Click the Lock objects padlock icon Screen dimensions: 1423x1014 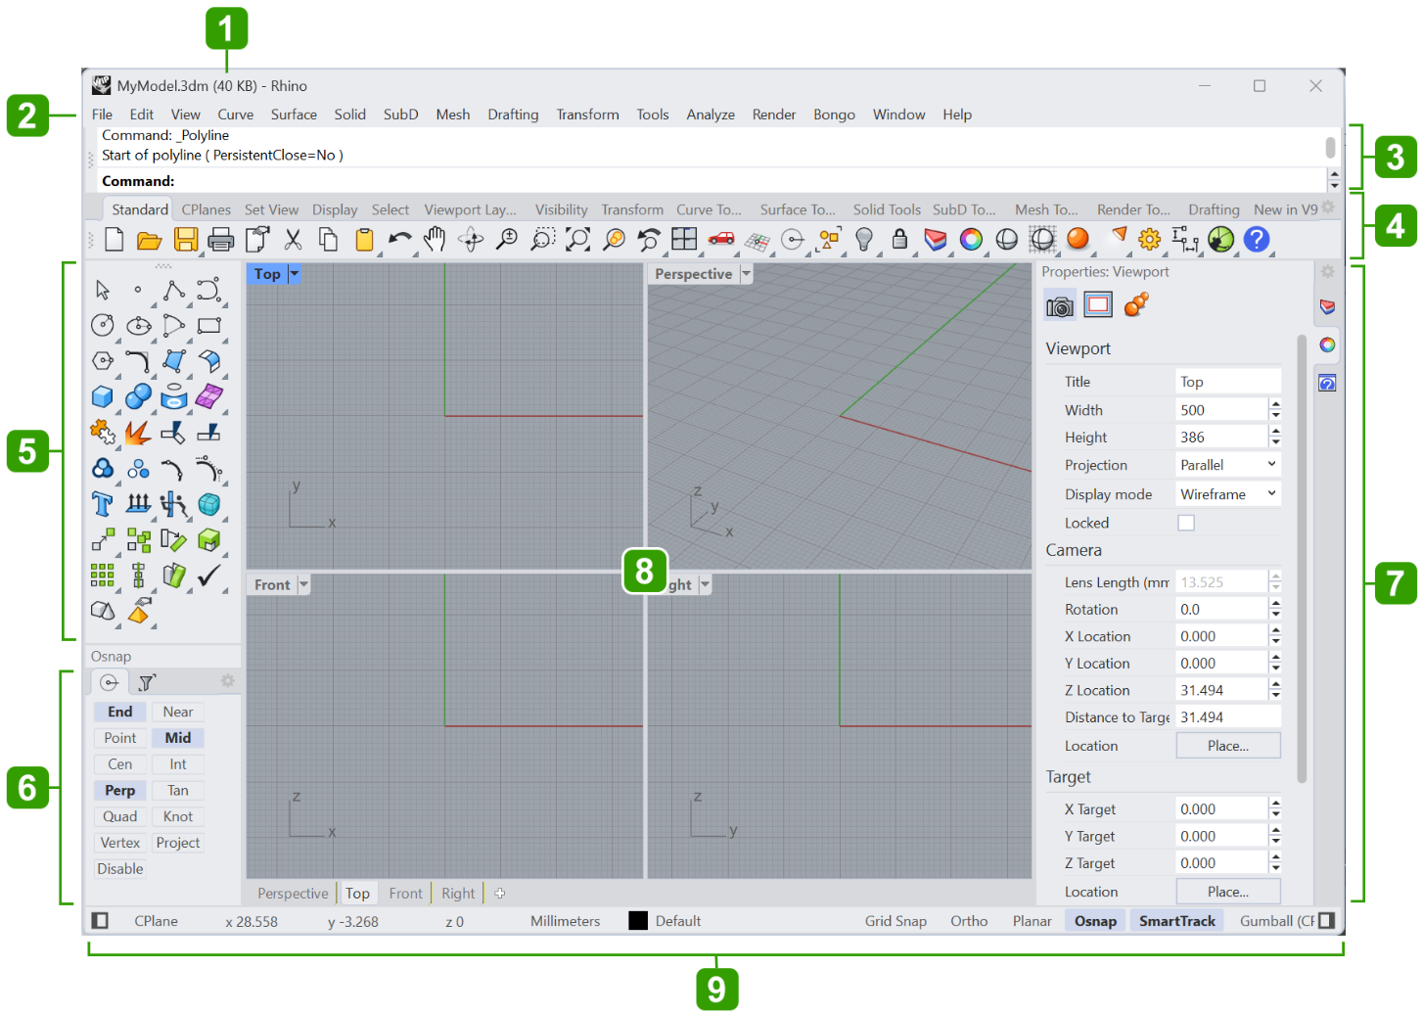click(899, 239)
